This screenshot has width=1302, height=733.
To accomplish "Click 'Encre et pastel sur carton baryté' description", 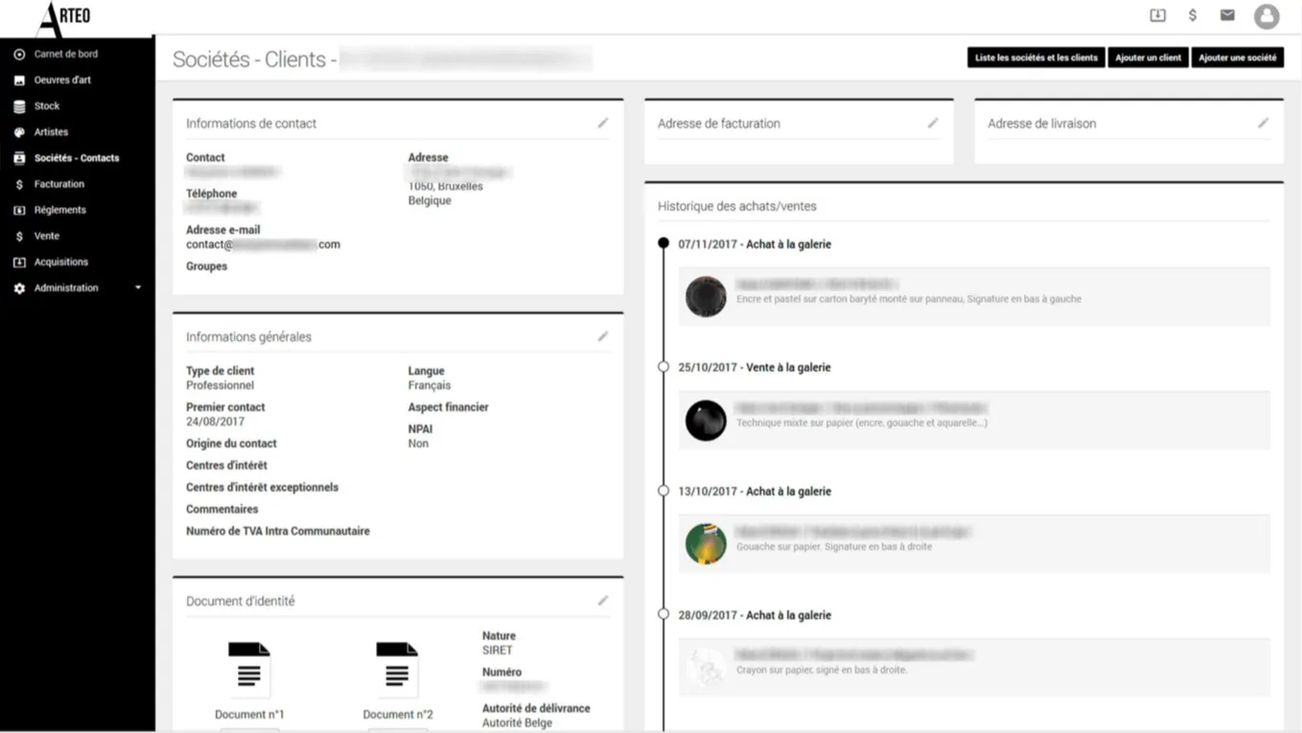I will pyautogui.click(x=908, y=299).
